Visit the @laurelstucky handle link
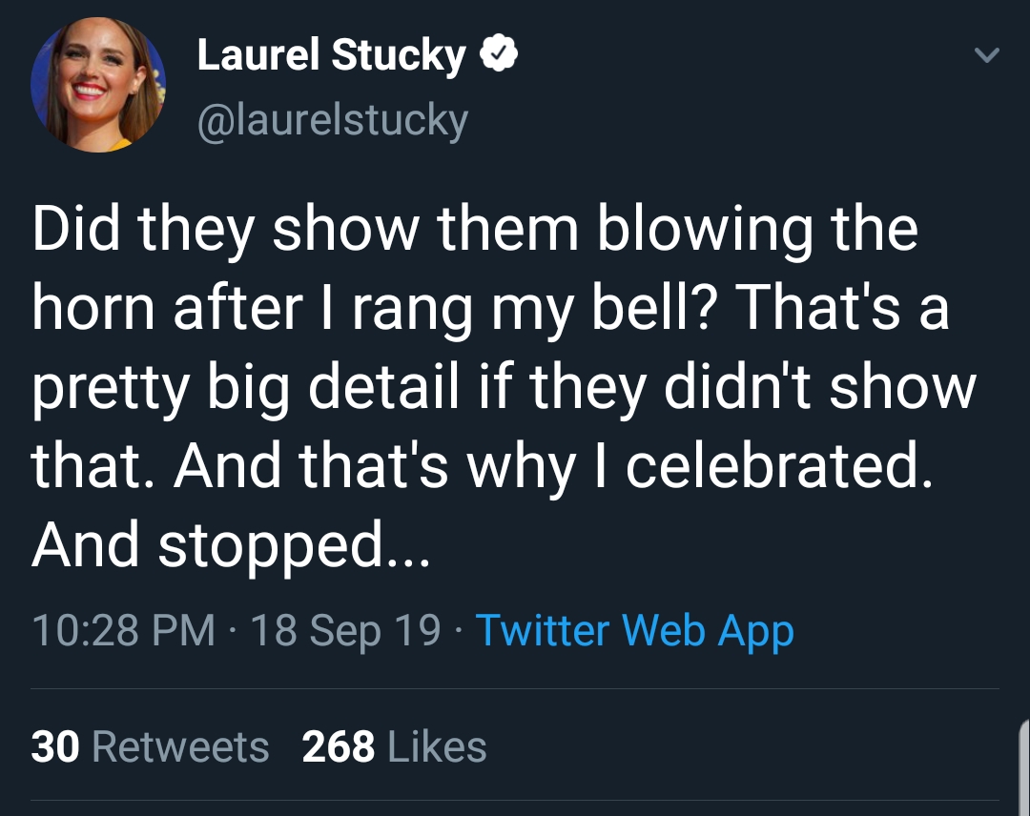 (x=333, y=119)
